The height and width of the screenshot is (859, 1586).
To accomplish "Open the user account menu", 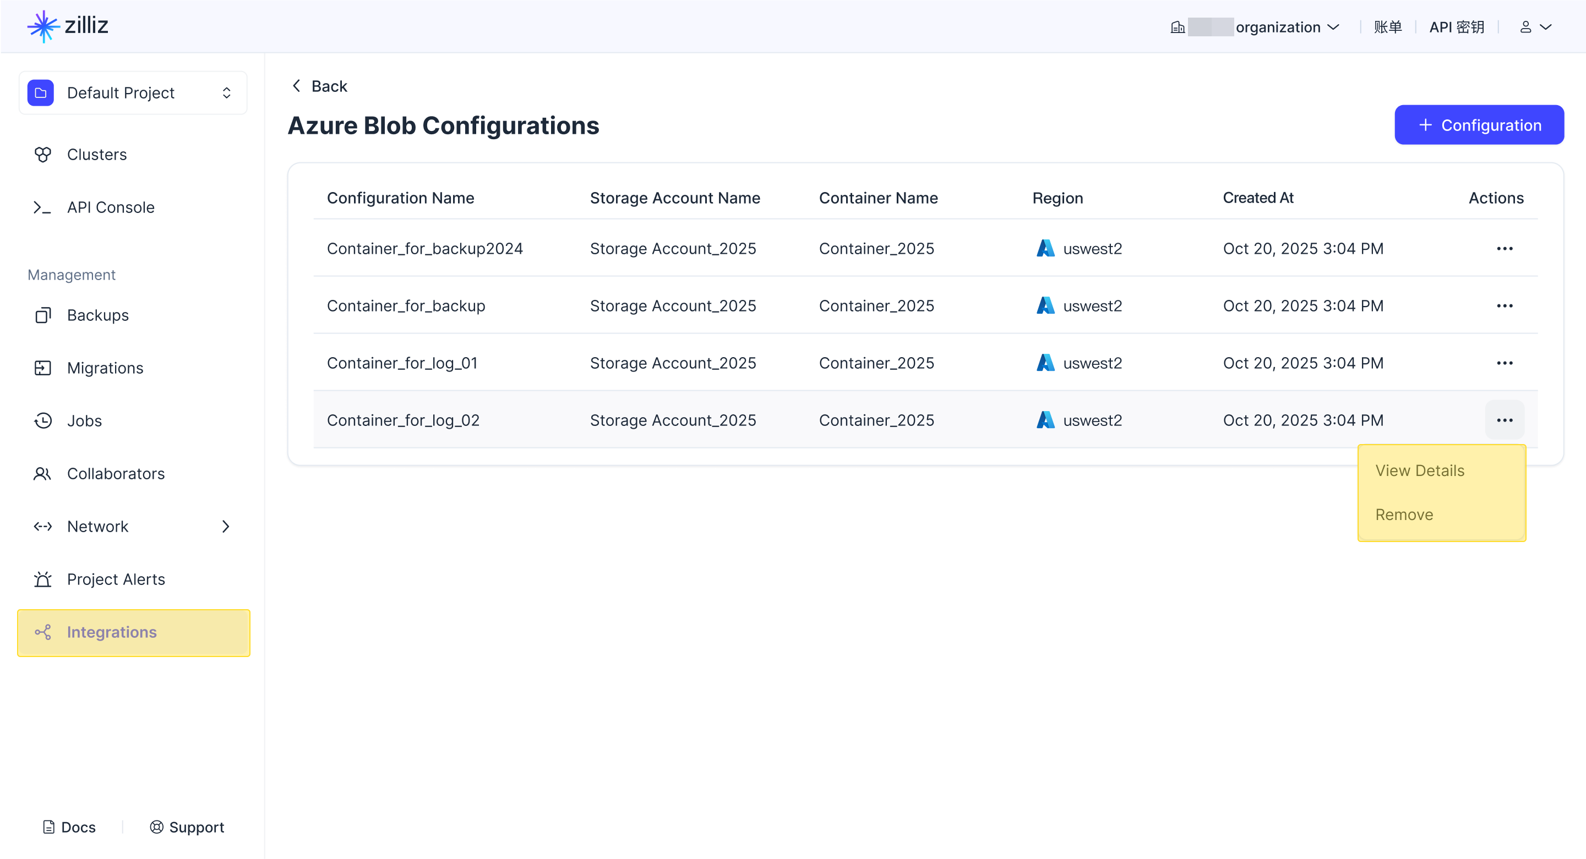I will (1535, 27).
